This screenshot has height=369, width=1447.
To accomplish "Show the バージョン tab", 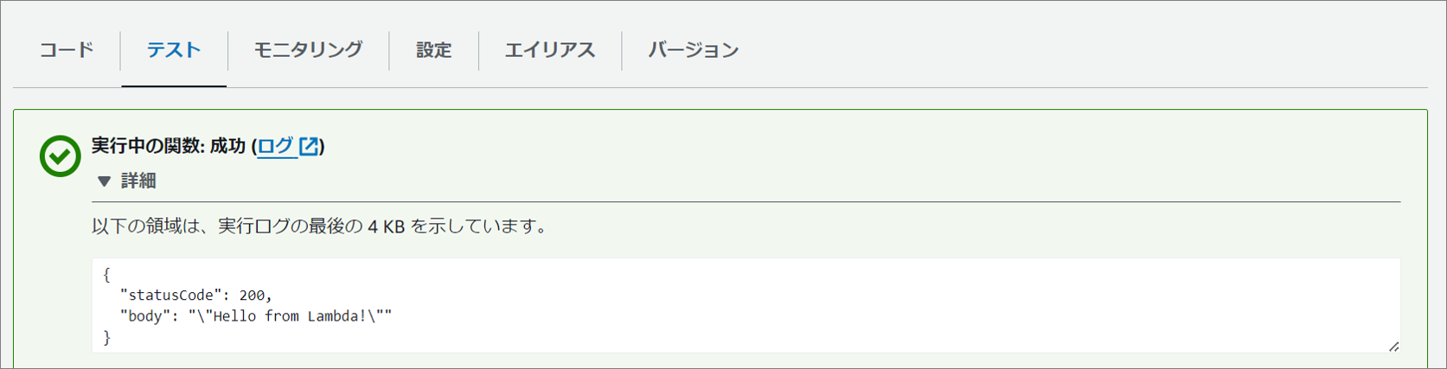I will point(694,50).
